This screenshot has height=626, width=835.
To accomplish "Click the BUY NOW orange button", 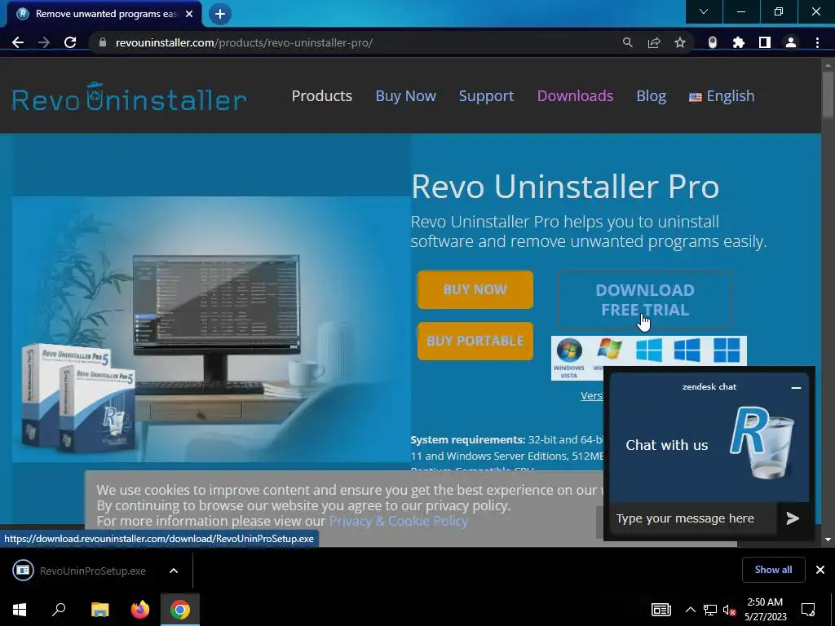I will pos(475,289).
